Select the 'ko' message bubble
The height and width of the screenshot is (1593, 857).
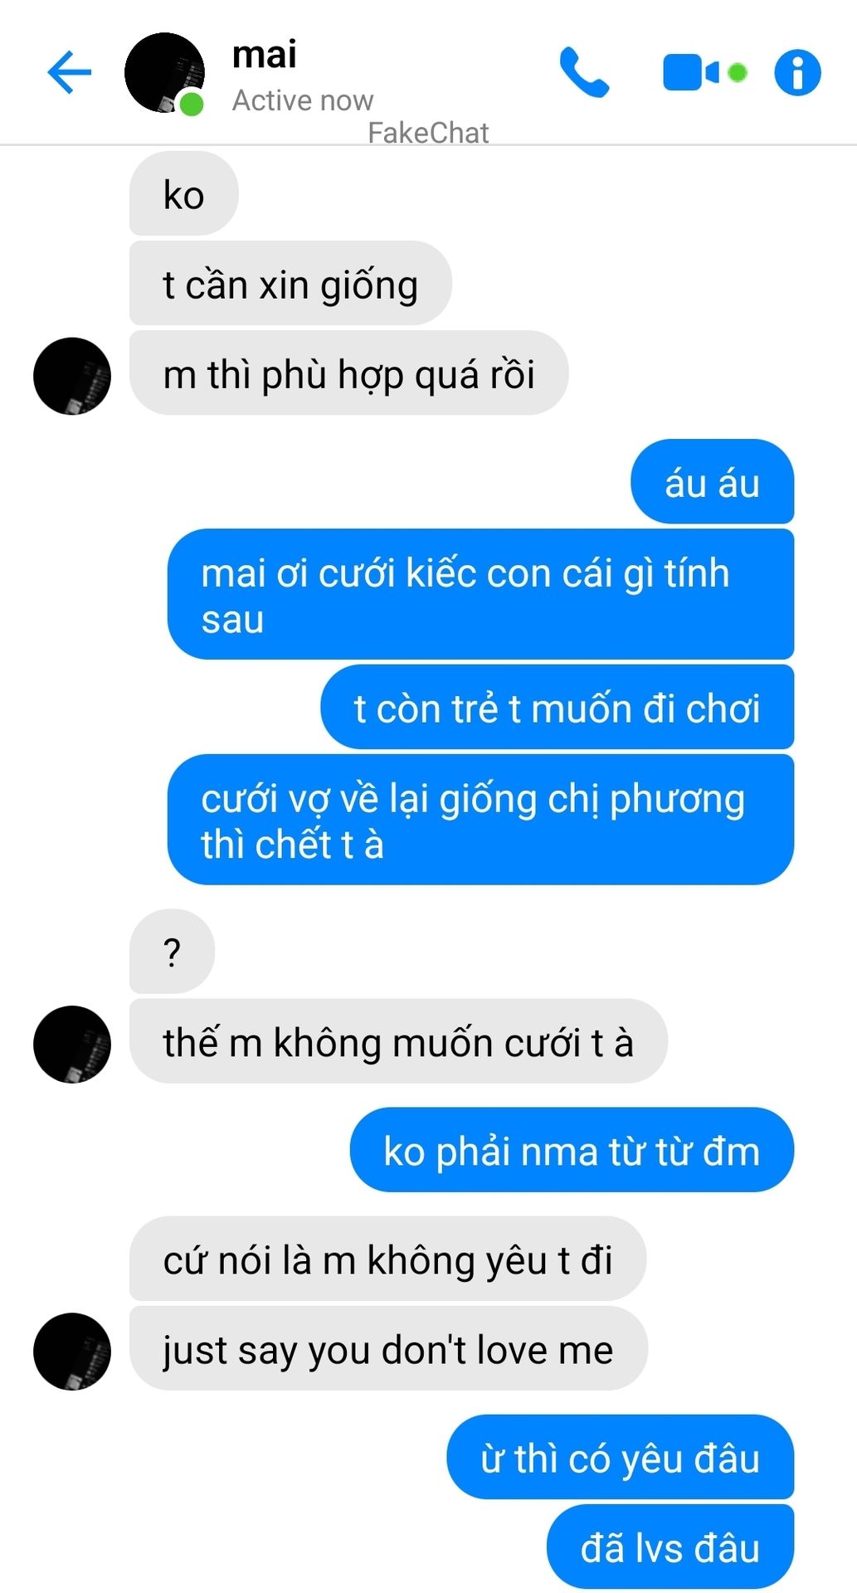pos(183,194)
